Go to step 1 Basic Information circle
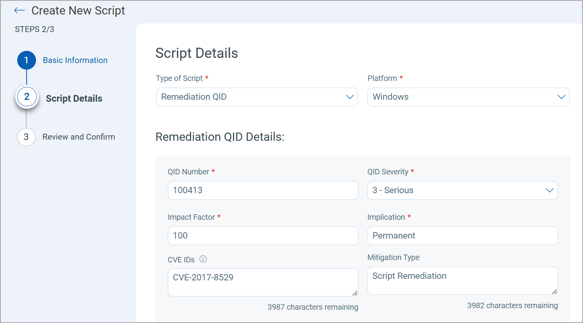This screenshot has width=583, height=323. [x=27, y=60]
